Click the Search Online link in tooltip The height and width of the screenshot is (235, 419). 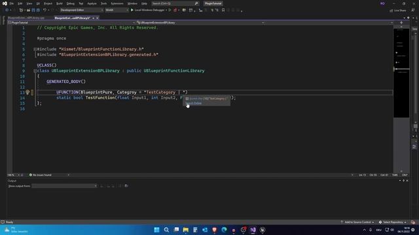194,103
